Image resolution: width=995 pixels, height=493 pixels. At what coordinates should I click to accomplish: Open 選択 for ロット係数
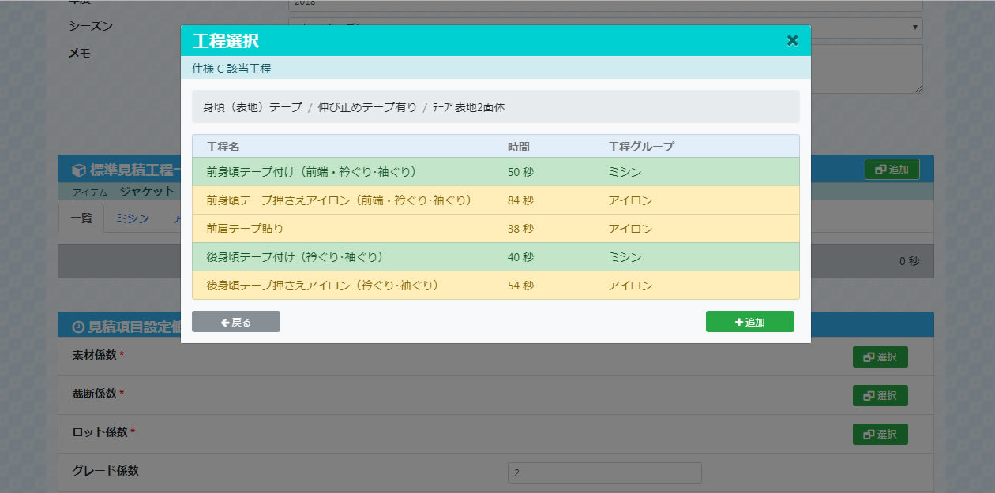coord(880,435)
